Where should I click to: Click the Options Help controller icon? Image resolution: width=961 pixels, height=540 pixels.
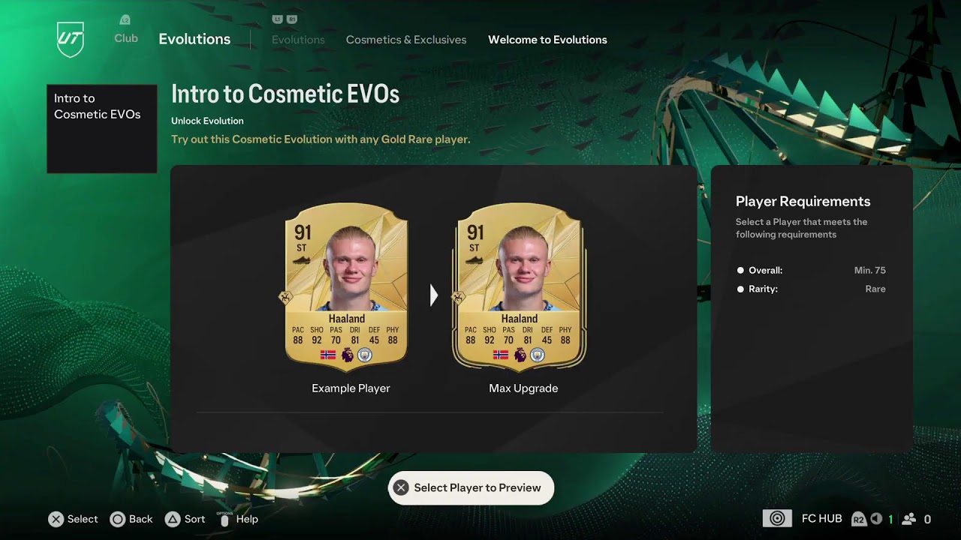[x=224, y=519]
